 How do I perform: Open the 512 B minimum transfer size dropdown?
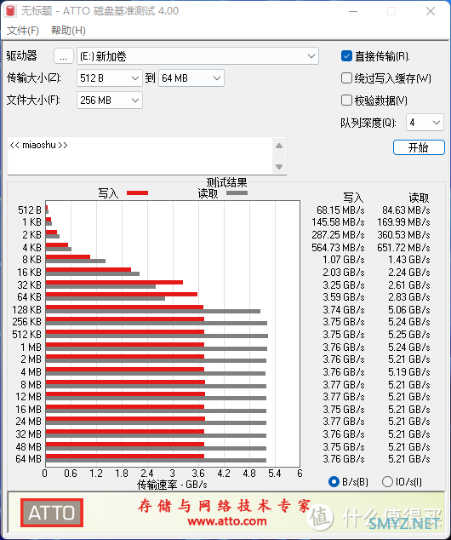point(110,78)
